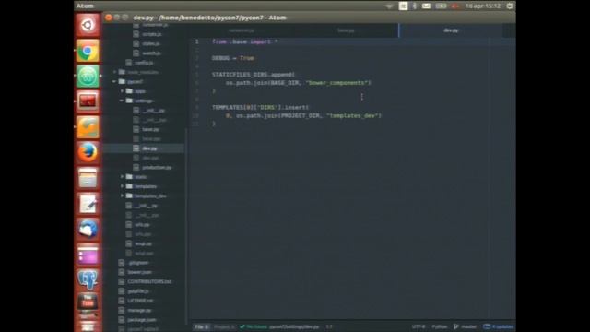Screen dimensions: 590x332
Task: Change encoding via UTF-8 status item
Action: click(419, 326)
